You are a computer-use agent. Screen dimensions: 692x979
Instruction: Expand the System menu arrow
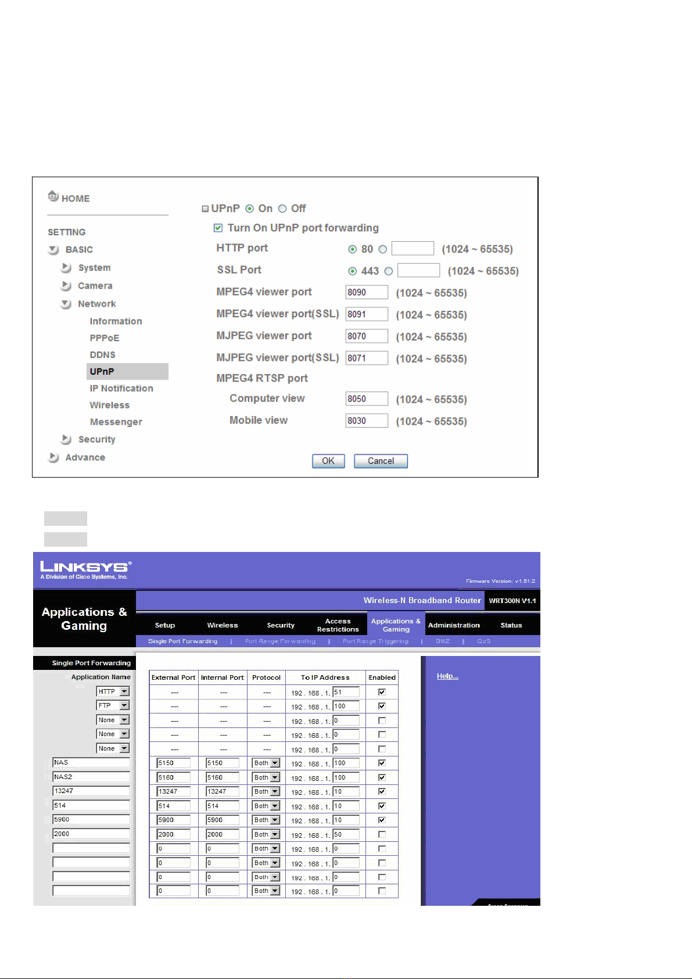[66, 268]
